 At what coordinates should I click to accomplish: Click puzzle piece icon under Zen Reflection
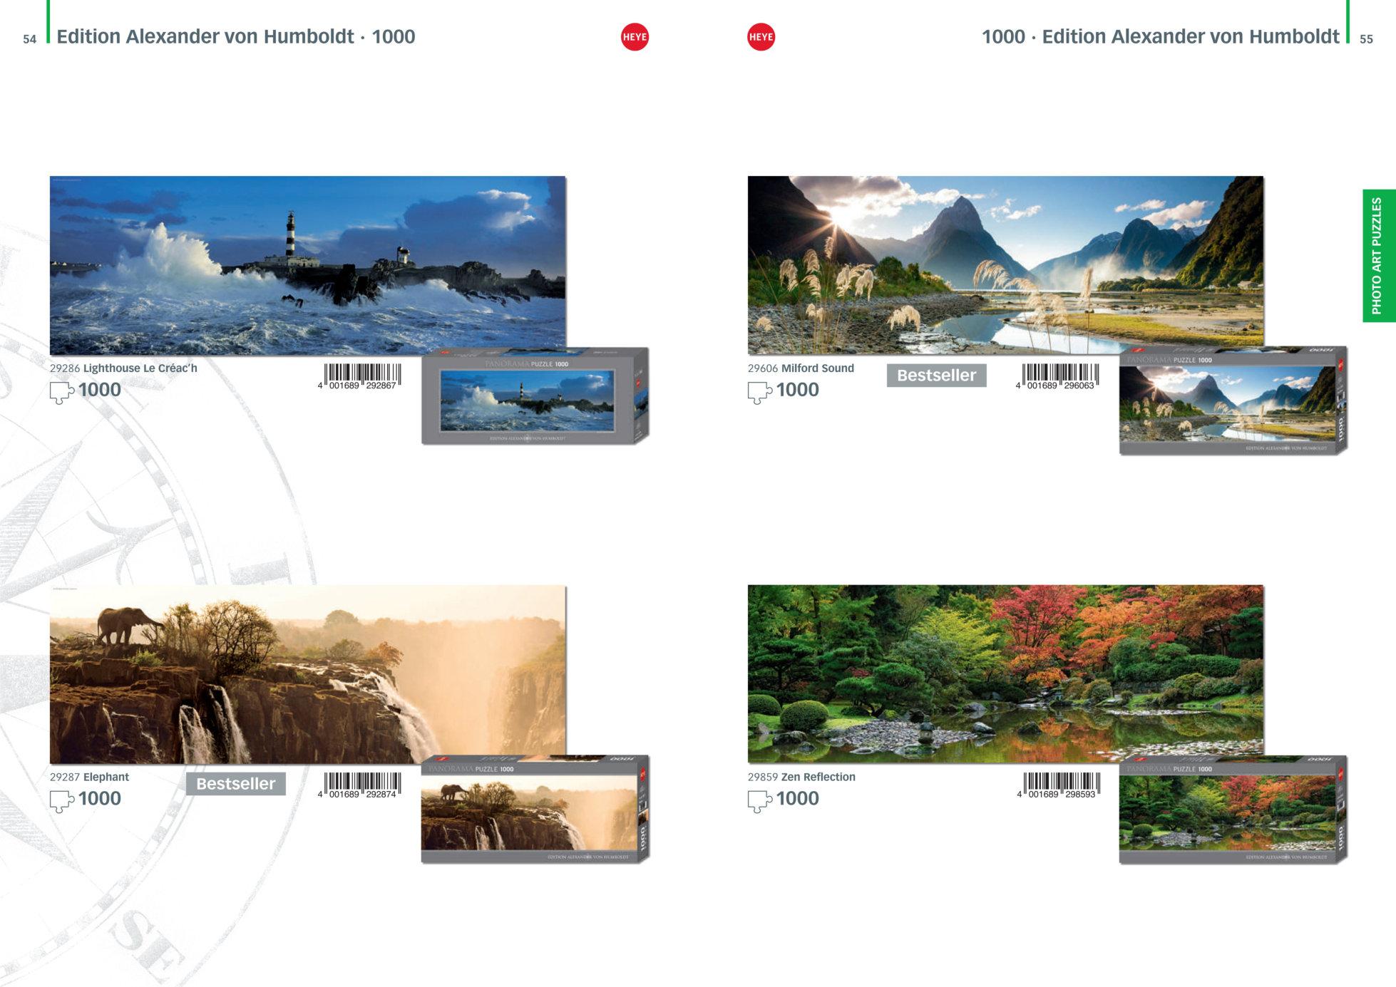[x=759, y=800]
